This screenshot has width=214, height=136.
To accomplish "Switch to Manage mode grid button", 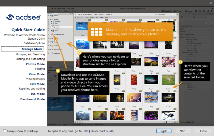I will [166, 11].
